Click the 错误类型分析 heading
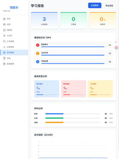Image resolution: width=119 pixels, height=159 pixels. tap(41, 76)
